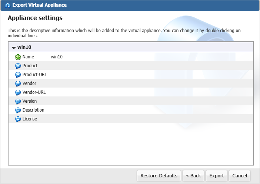
Task: Click the Description row bubble icon
Action: coord(18,110)
